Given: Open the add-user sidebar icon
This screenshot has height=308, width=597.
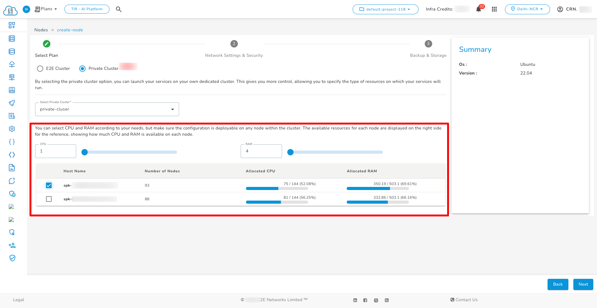Looking at the screenshot, I should (12, 245).
